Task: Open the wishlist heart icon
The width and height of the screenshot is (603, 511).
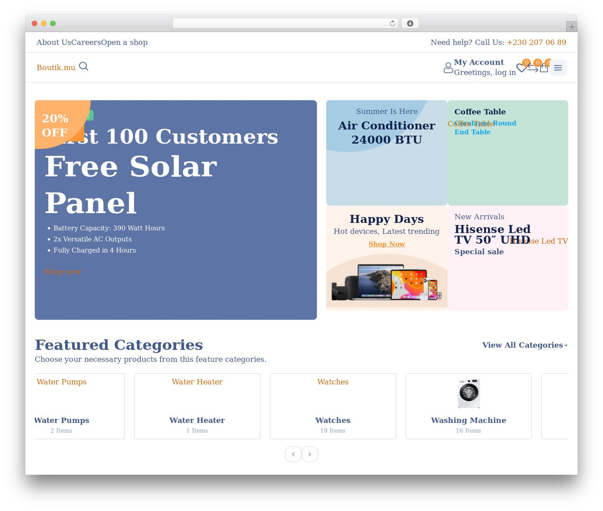Action: click(x=522, y=68)
